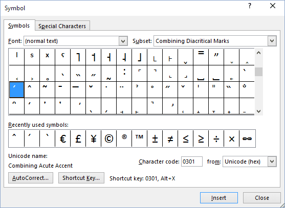Select the plus-minus ± symbol
The height and width of the screenshot is (208, 285).
tap(155, 138)
